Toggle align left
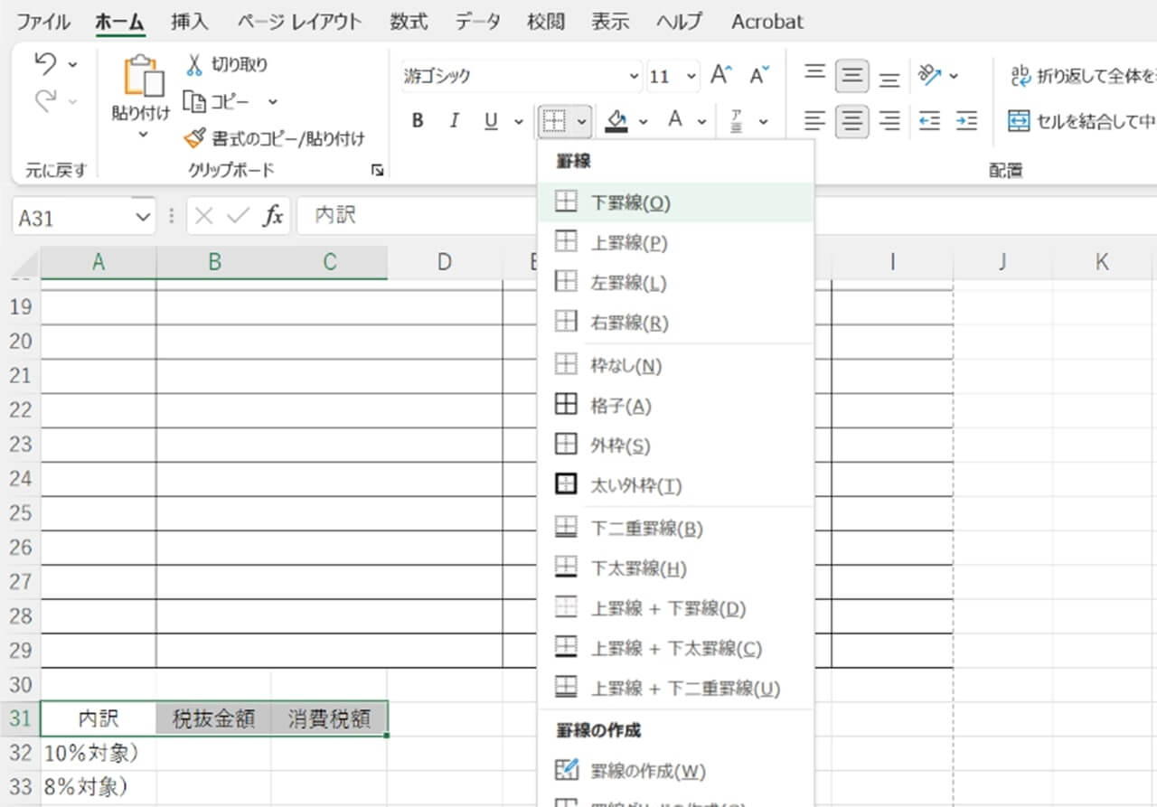 (815, 120)
